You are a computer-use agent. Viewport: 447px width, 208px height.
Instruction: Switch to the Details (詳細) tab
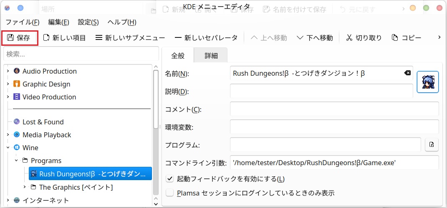(x=211, y=56)
